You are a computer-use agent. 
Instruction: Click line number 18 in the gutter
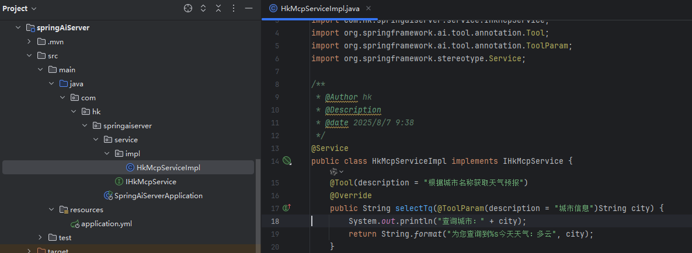275,221
